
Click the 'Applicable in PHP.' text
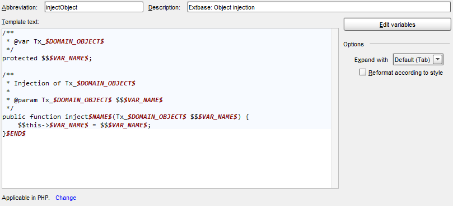[x=26, y=198]
